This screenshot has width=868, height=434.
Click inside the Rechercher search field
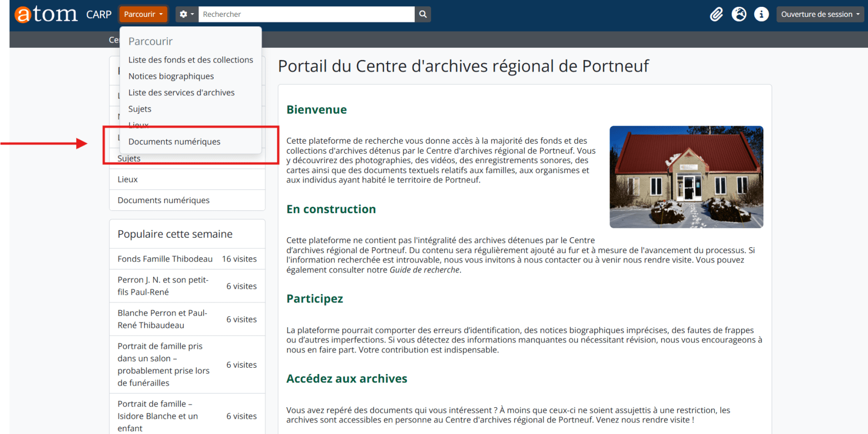tap(306, 14)
